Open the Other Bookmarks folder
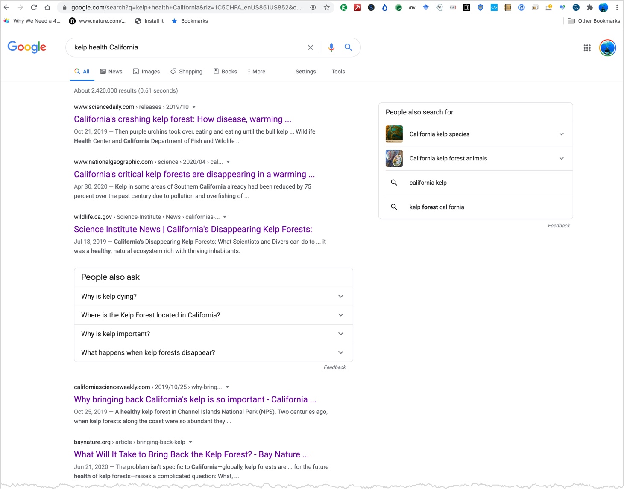This screenshot has height=489, width=624. pyautogui.click(x=594, y=21)
